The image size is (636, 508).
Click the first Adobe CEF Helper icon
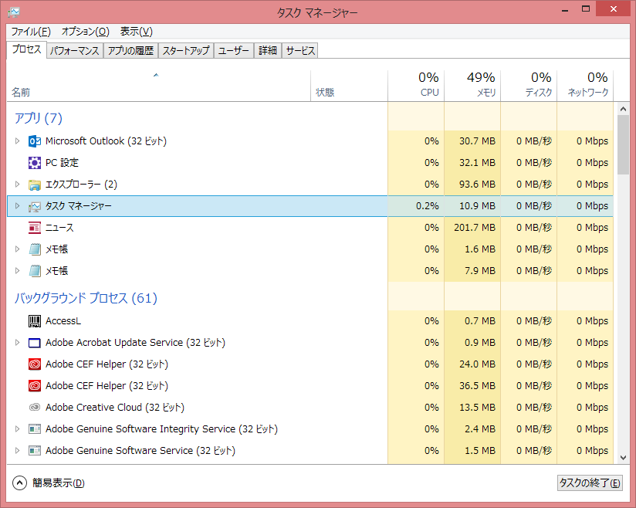(x=34, y=364)
